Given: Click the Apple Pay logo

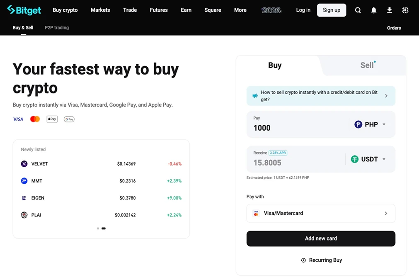Looking at the screenshot, I should [52, 119].
